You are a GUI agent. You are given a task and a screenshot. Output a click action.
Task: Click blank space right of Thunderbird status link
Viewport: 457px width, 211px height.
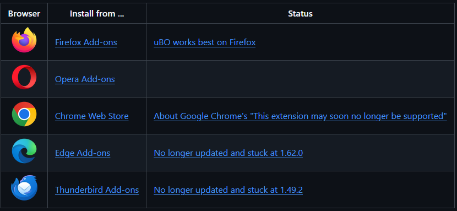point(378,190)
